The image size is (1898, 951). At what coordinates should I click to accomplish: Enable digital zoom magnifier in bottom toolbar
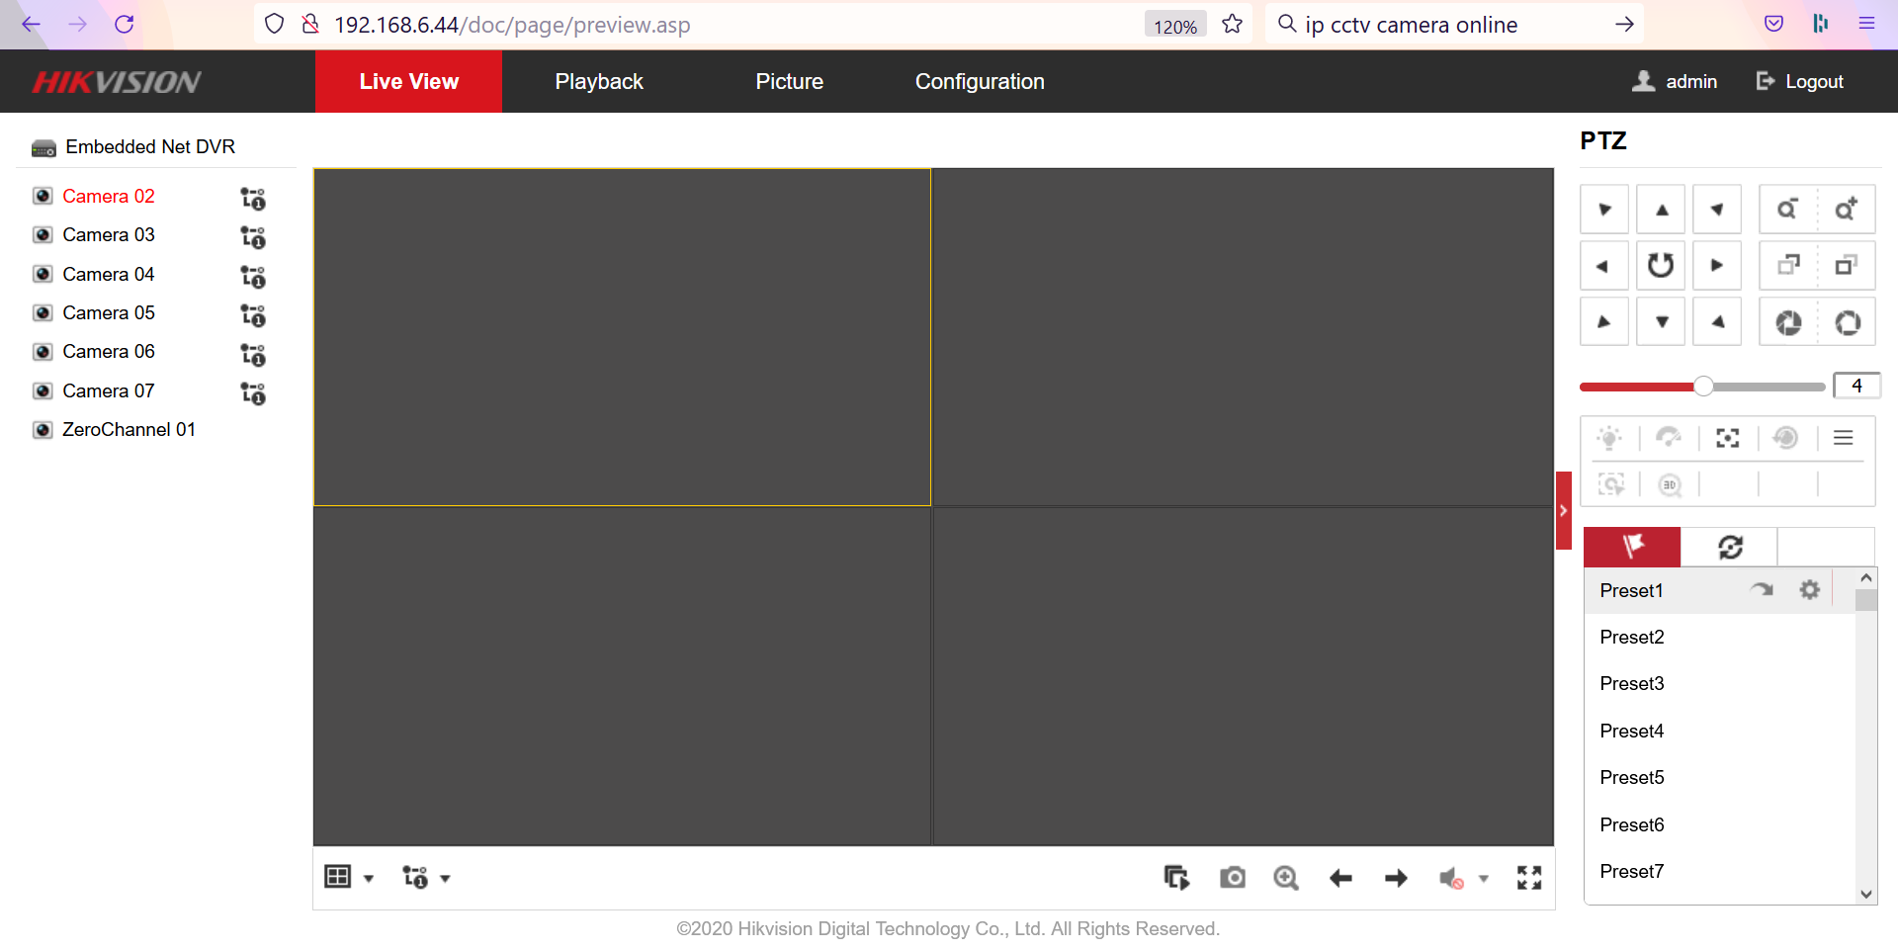(1285, 878)
